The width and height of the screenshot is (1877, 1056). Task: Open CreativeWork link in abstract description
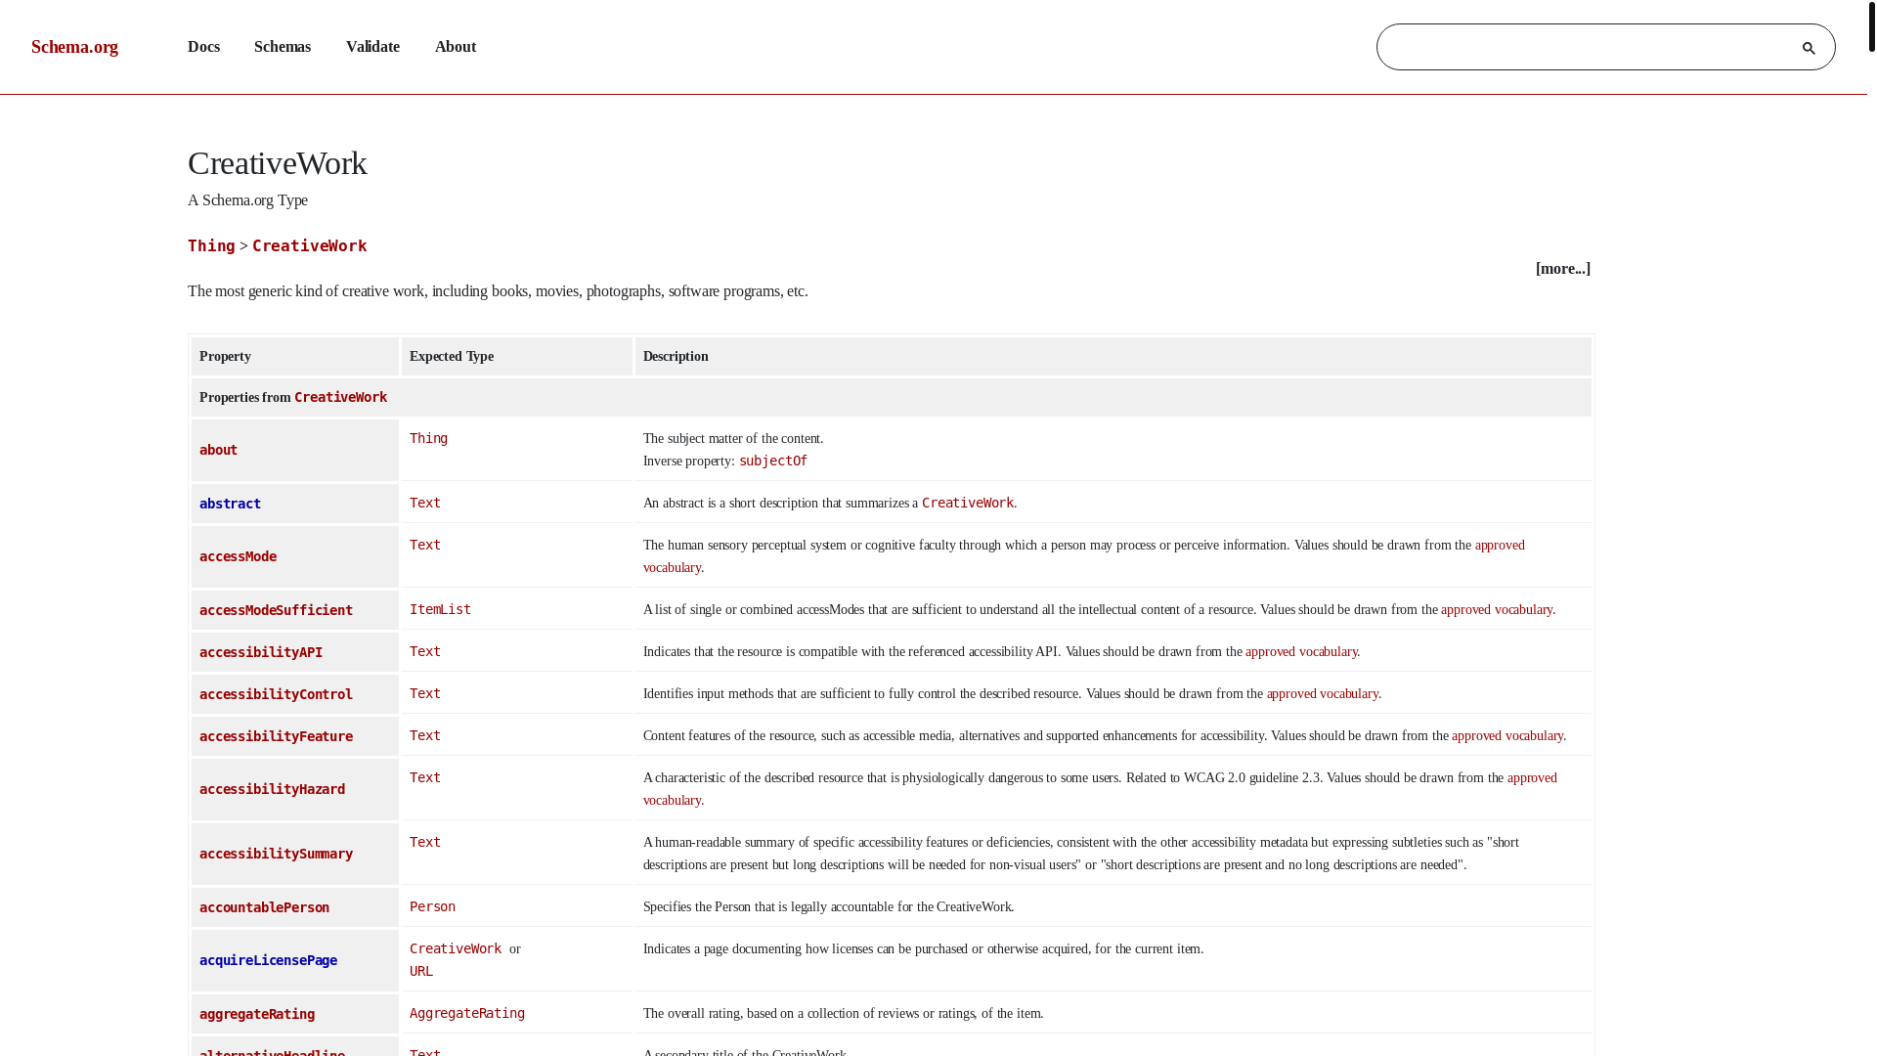click(968, 503)
